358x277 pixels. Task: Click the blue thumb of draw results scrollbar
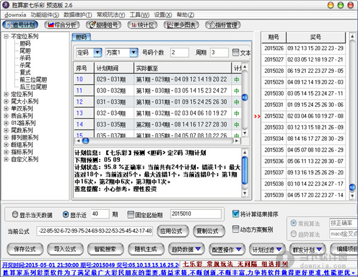tap(352, 187)
